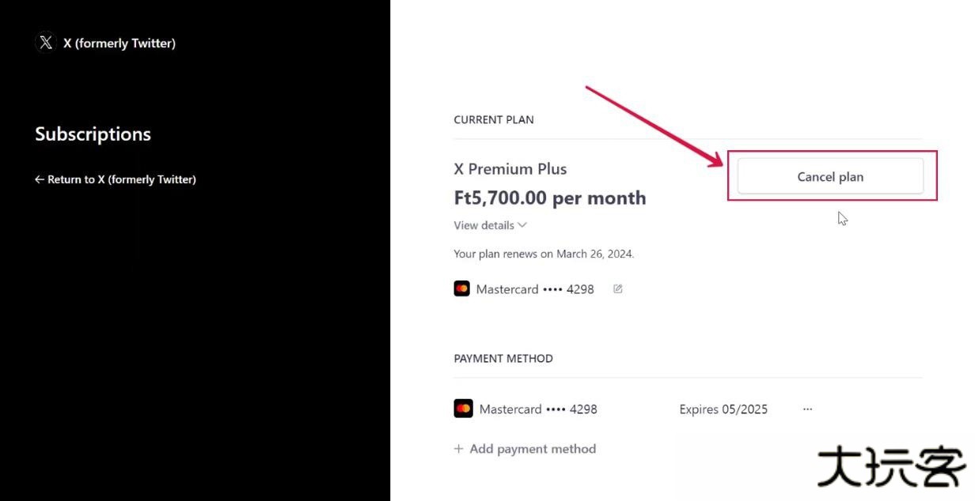This screenshot has width=975, height=501.
Task: Click the Mastercard logo under Payment Method
Action: pos(463,409)
